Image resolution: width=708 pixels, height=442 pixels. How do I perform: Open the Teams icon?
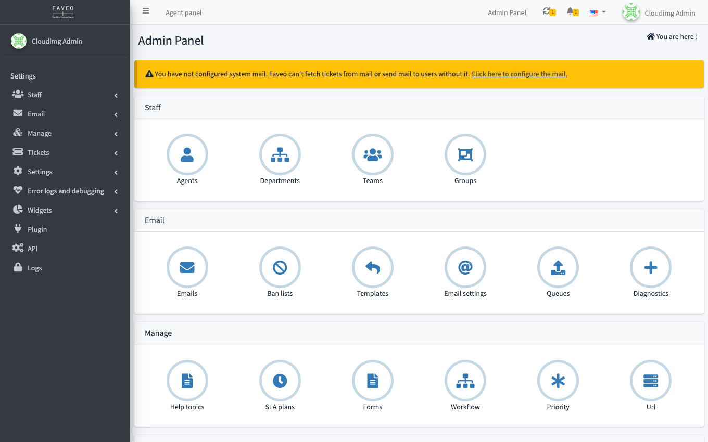(x=372, y=154)
